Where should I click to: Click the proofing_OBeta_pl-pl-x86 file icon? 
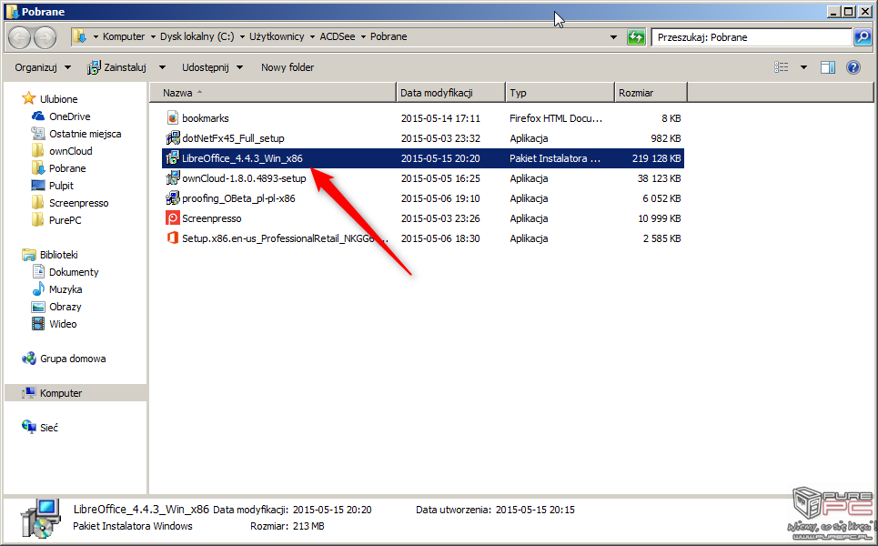point(173,198)
